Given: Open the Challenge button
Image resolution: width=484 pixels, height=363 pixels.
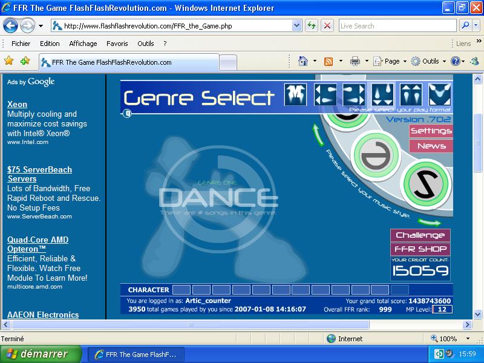Looking at the screenshot, I should click(420, 235).
